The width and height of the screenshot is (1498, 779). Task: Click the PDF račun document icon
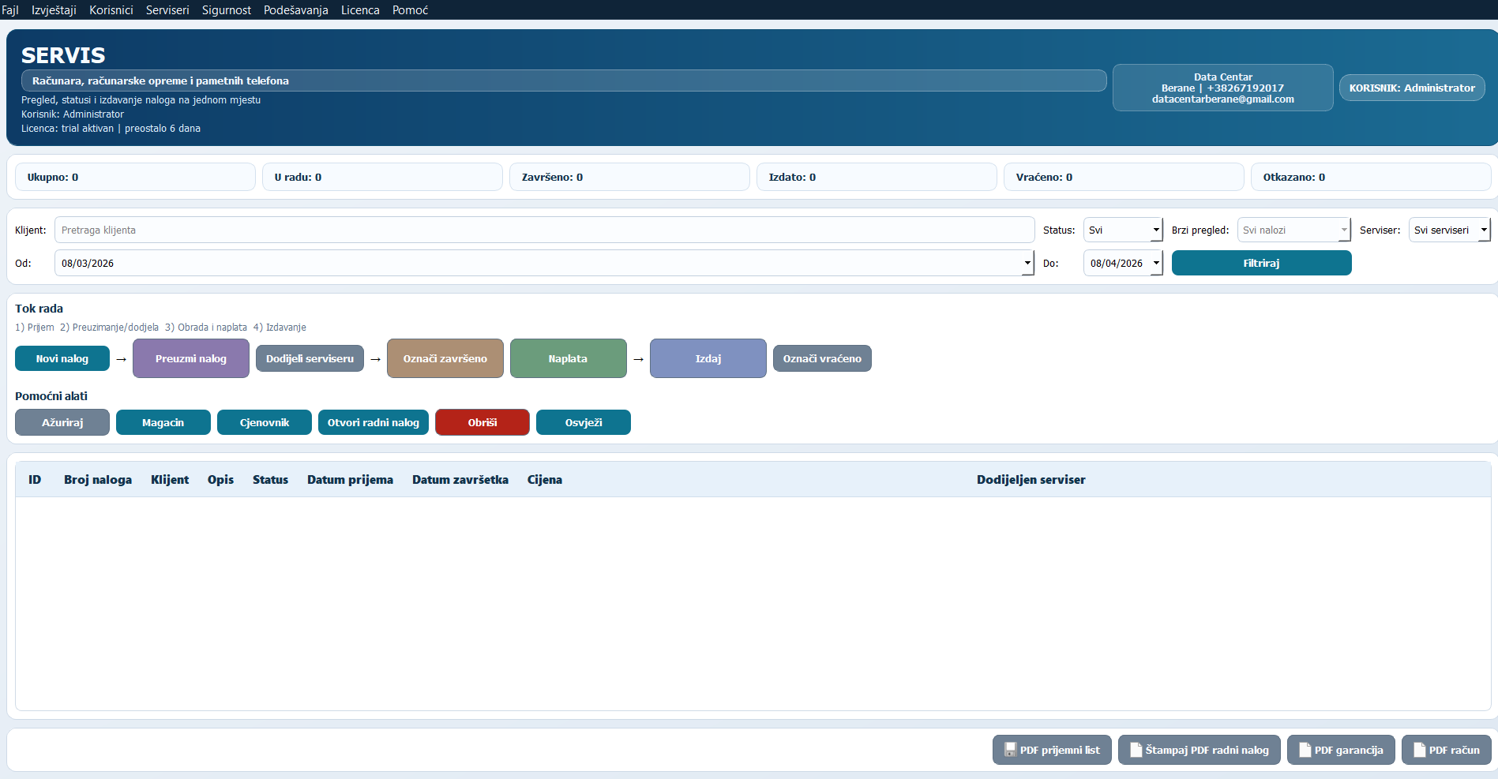pos(1420,750)
